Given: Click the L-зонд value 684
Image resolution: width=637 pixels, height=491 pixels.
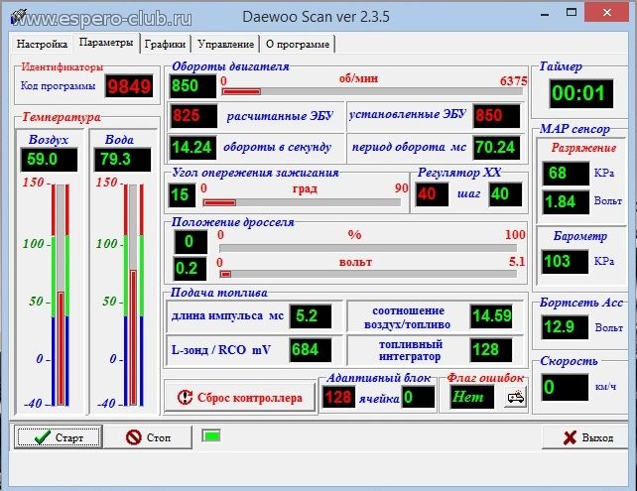Looking at the screenshot, I should pos(311,350).
